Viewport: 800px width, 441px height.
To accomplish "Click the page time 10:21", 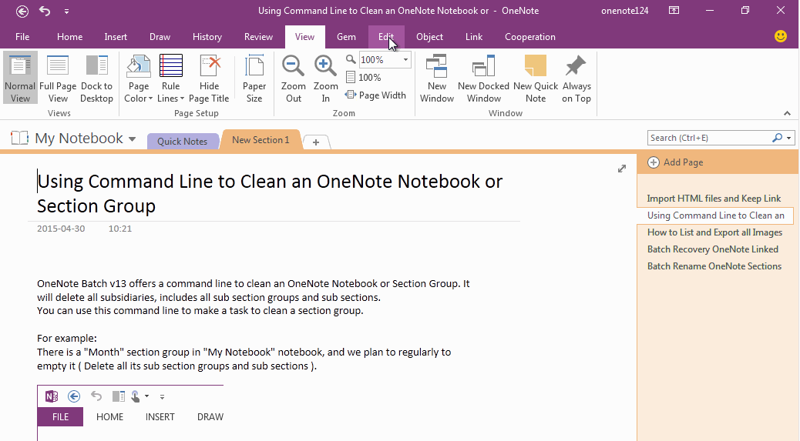I will [120, 229].
